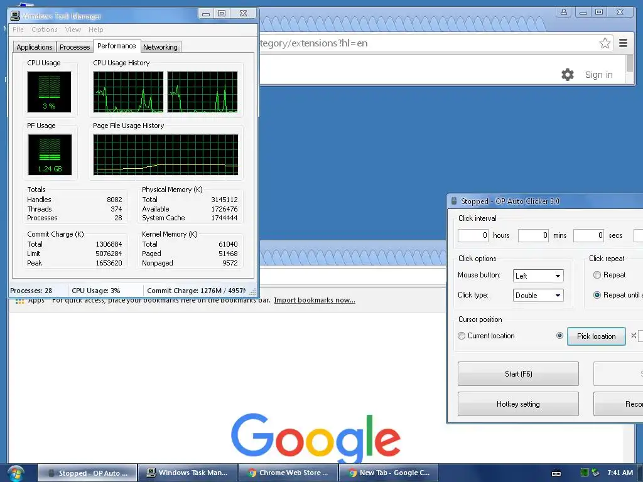Click the Google logo on New Tab
The width and height of the screenshot is (643, 482).
coord(315,437)
